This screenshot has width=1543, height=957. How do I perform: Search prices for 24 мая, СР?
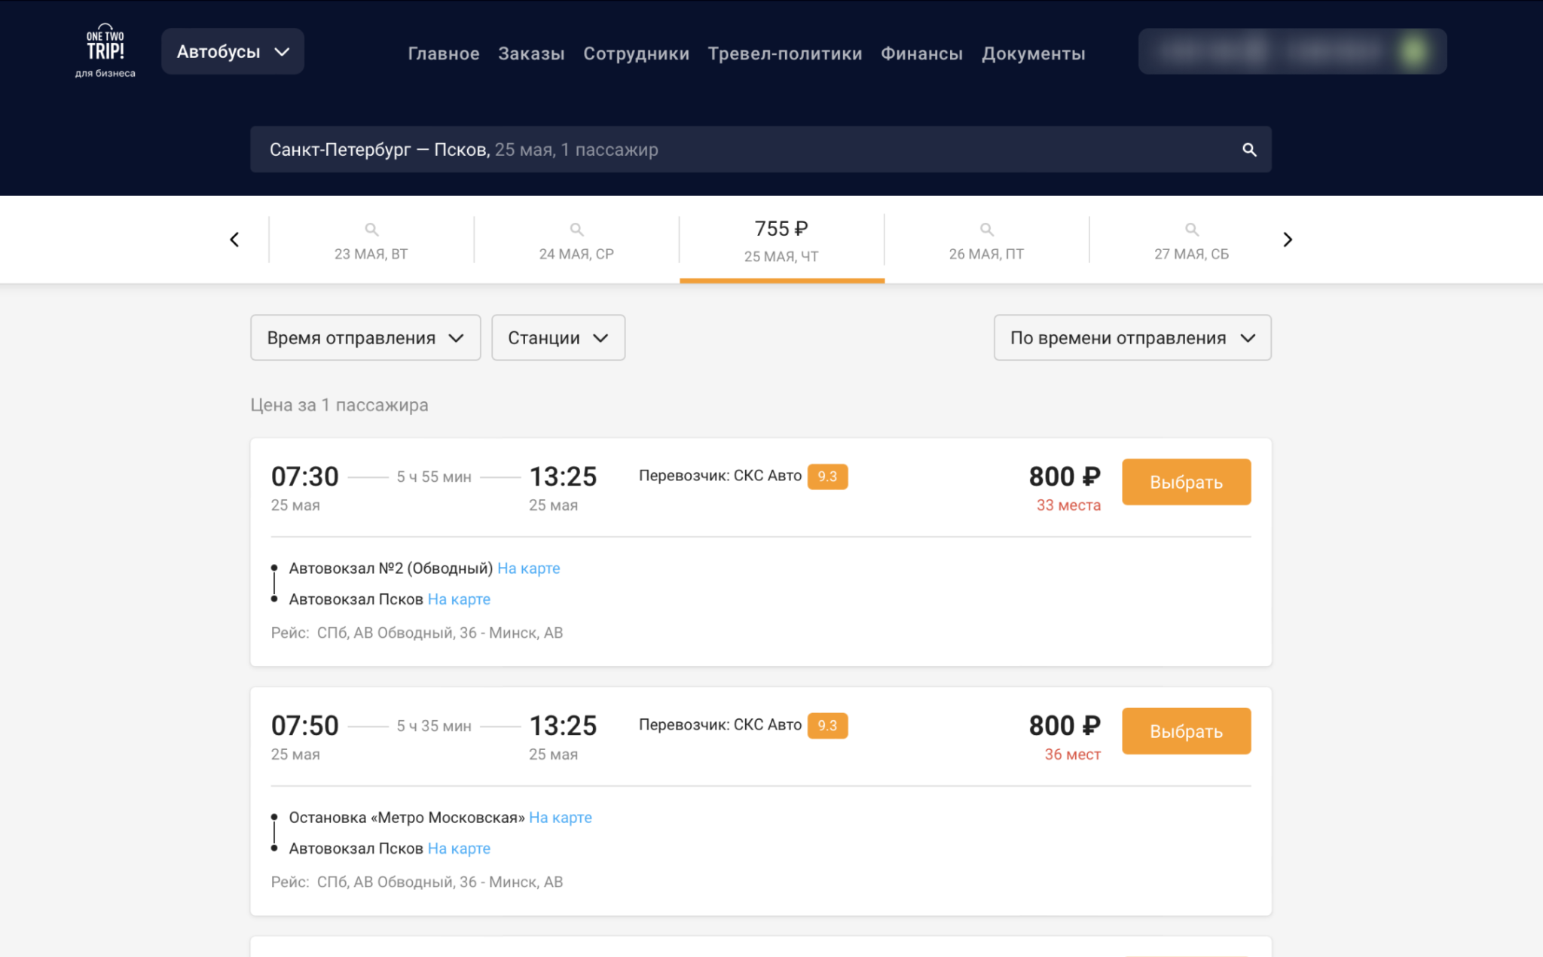[x=576, y=240]
